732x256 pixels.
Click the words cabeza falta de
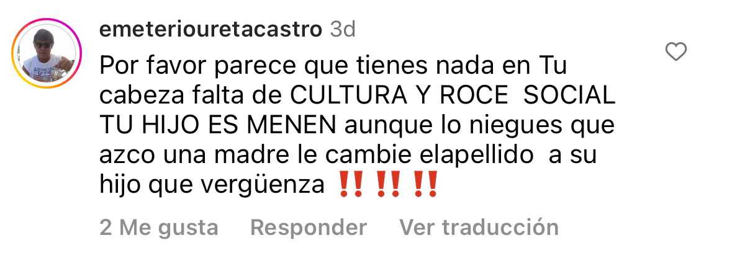(x=191, y=96)
